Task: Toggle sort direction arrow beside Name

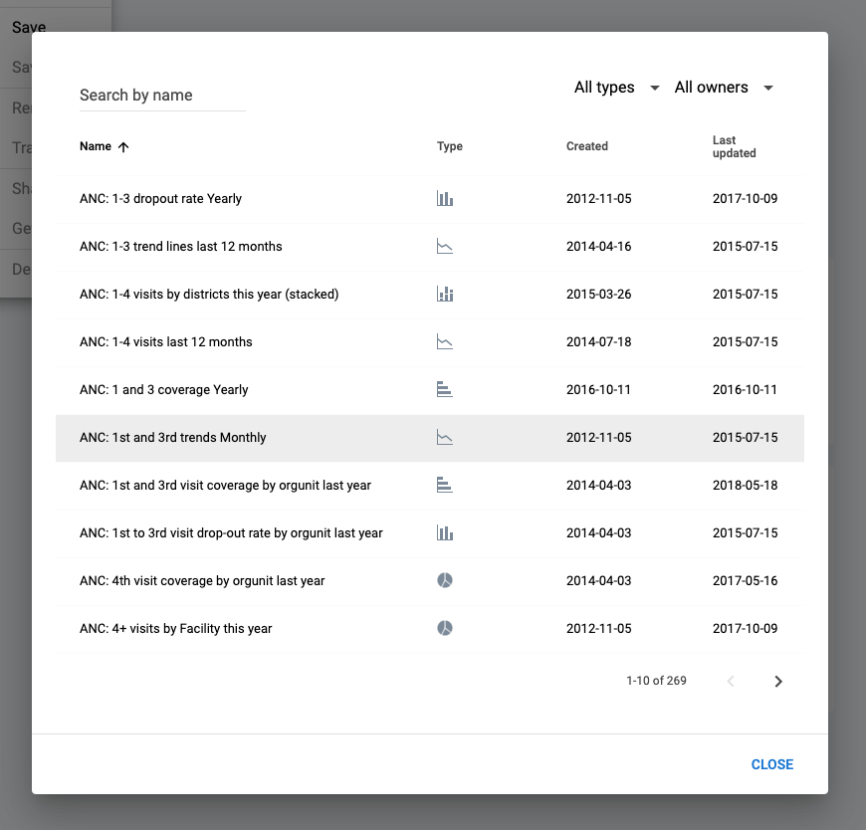Action: click(123, 147)
